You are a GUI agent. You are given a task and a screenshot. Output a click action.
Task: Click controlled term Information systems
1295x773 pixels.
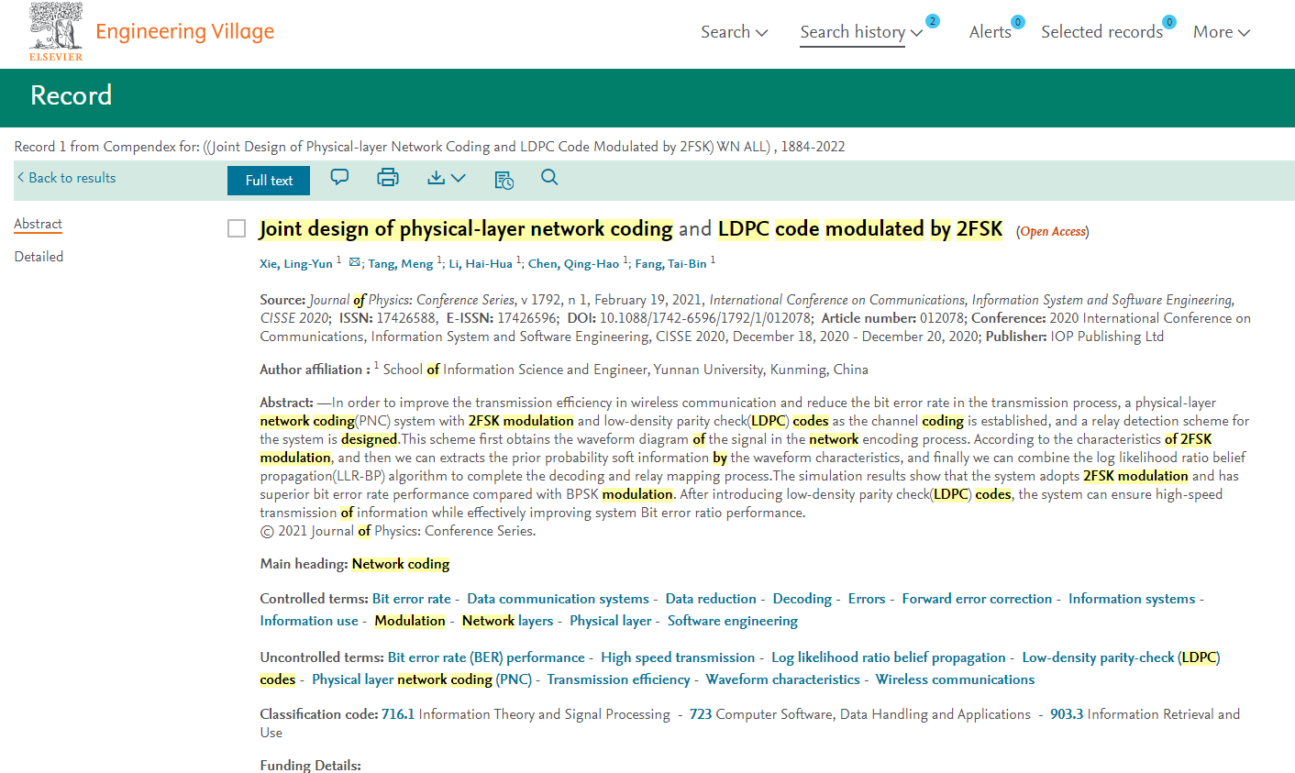point(1132,599)
